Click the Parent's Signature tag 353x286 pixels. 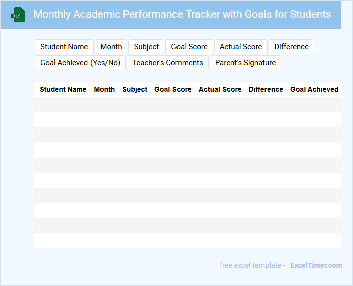point(245,63)
